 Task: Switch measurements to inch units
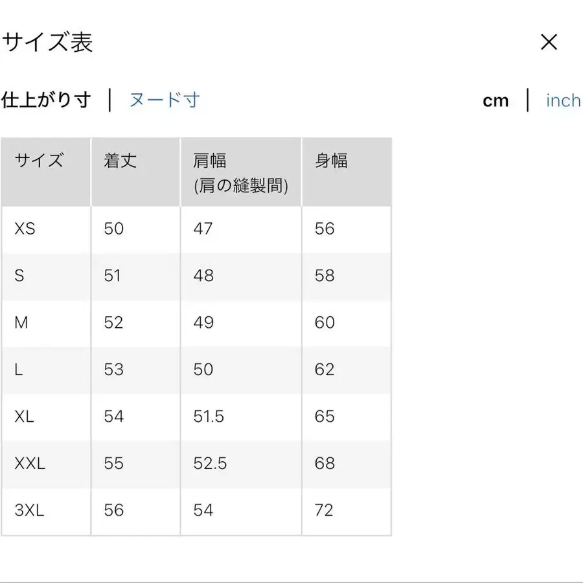pyautogui.click(x=562, y=100)
